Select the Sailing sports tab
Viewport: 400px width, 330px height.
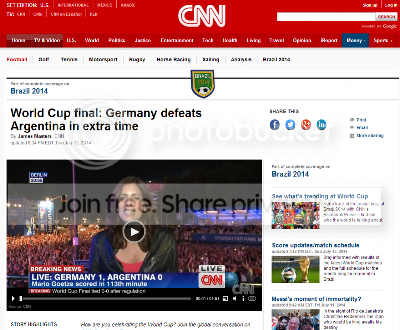(211, 59)
